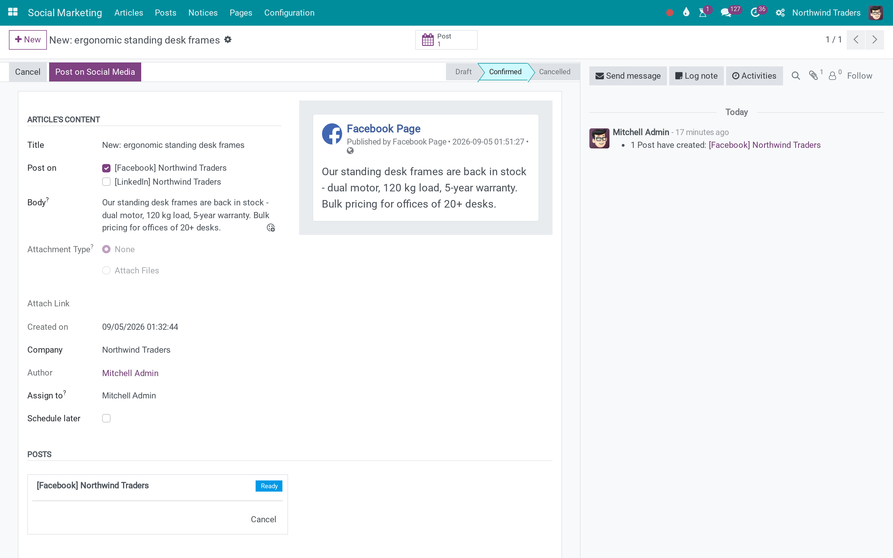Create a New article

click(x=28, y=40)
